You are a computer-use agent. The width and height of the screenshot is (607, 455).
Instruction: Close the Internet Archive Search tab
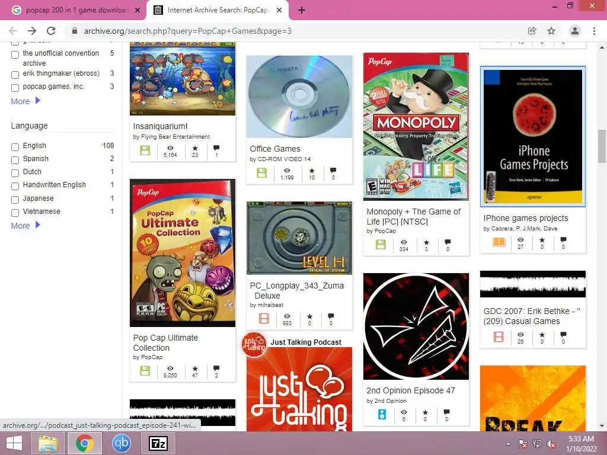point(279,10)
